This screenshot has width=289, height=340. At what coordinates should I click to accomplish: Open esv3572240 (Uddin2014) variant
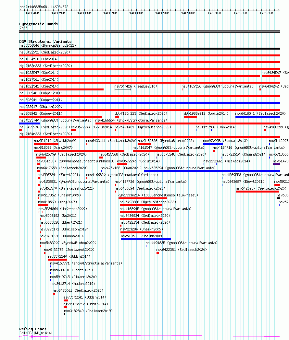click(69, 256)
